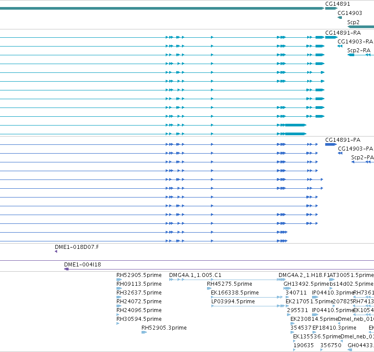Viewport: 374px width, 352px height.
Task: Select the EP18410.3prime EST label
Action: [334, 328]
